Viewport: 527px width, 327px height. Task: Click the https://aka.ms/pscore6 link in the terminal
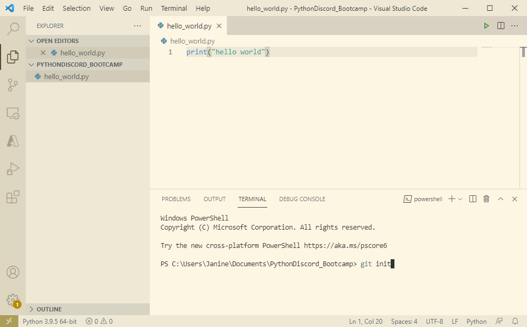pyautogui.click(x=345, y=245)
